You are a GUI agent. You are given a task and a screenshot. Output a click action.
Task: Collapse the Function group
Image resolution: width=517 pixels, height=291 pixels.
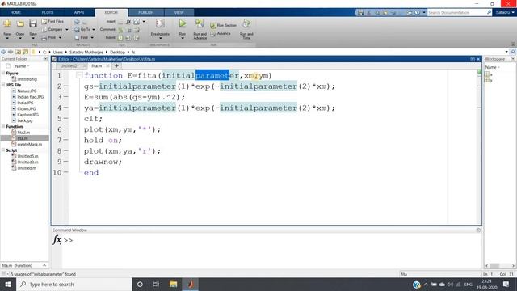[3, 127]
